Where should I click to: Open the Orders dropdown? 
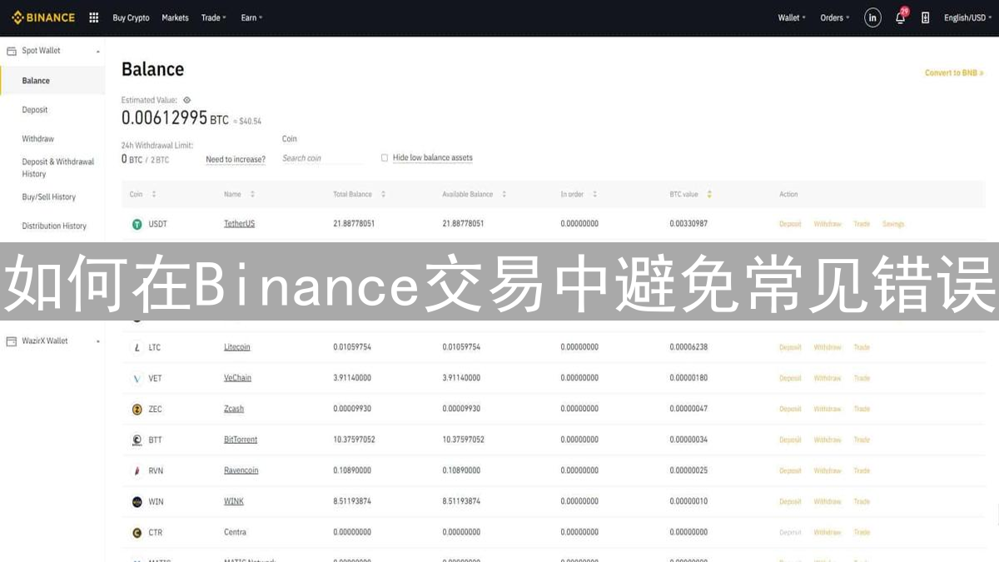click(x=835, y=17)
